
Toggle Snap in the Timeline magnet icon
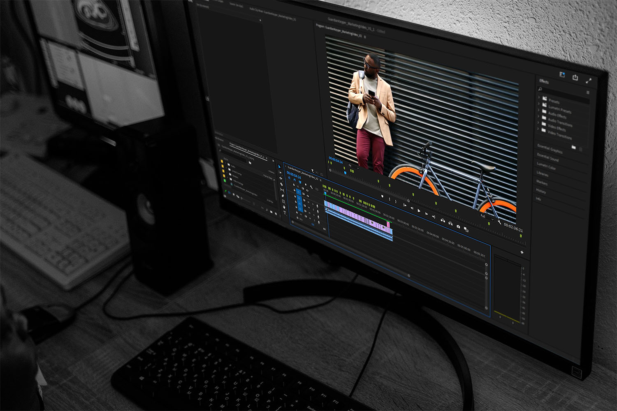pyautogui.click(x=295, y=180)
